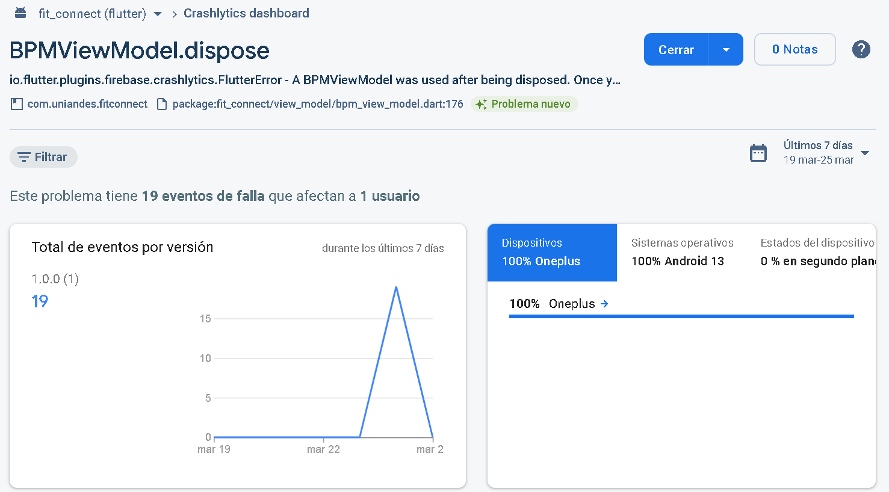Open the Filtrar filter chip
The image size is (889, 492).
point(43,157)
